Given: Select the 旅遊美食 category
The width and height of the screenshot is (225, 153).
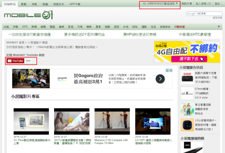Looking at the screenshot, I should point(165,27).
